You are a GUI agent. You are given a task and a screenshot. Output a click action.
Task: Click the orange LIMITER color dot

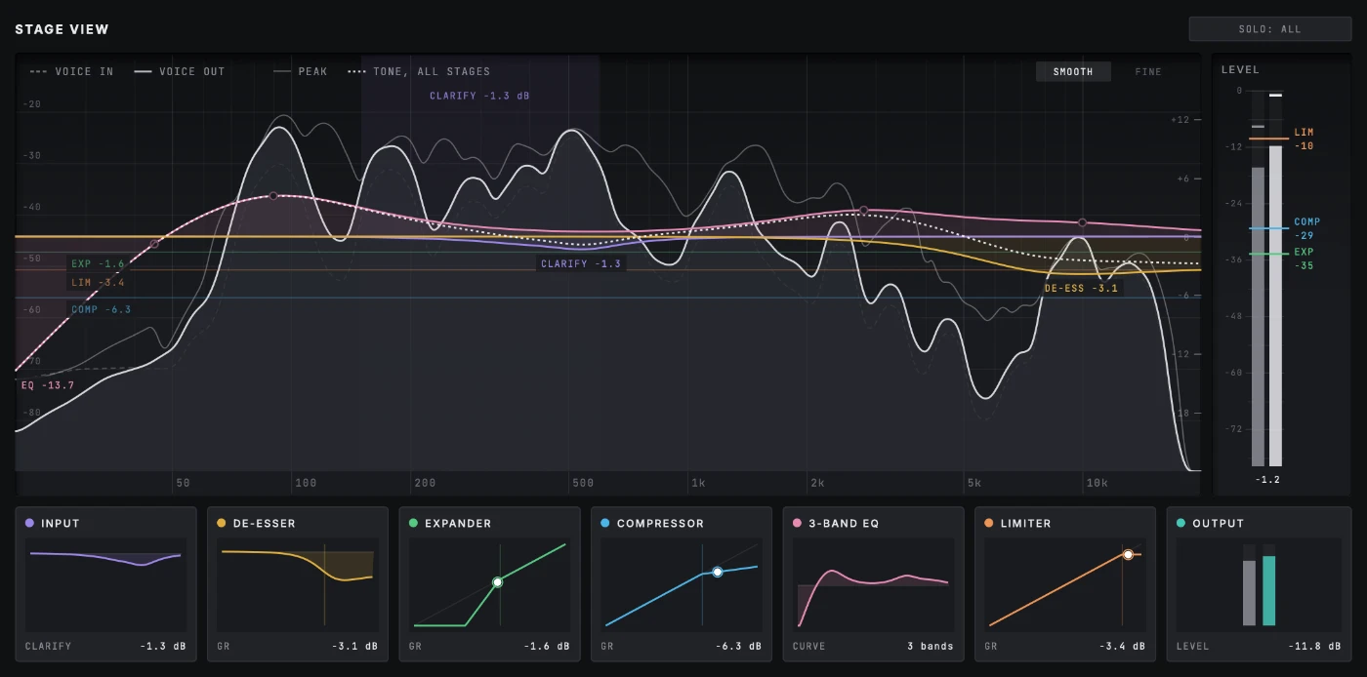point(989,523)
